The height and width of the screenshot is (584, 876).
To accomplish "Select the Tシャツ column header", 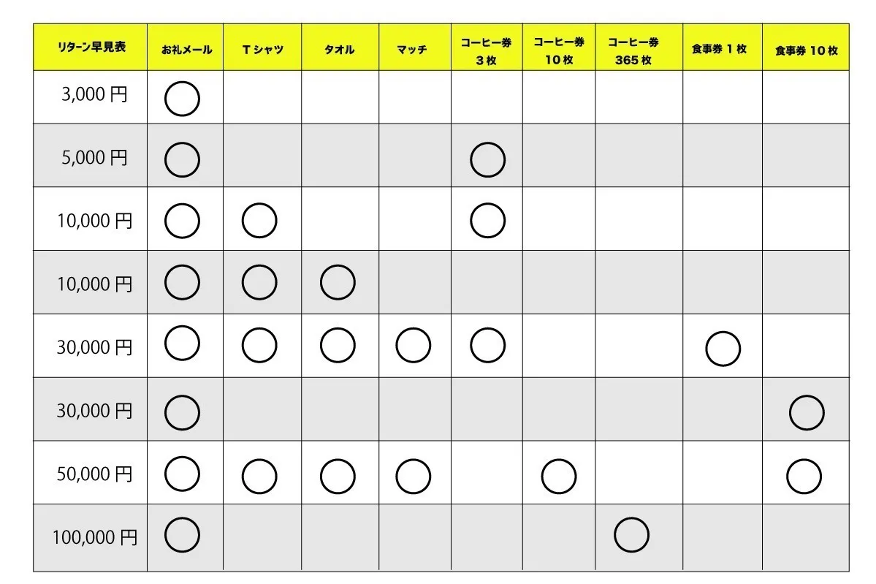I will tap(262, 50).
